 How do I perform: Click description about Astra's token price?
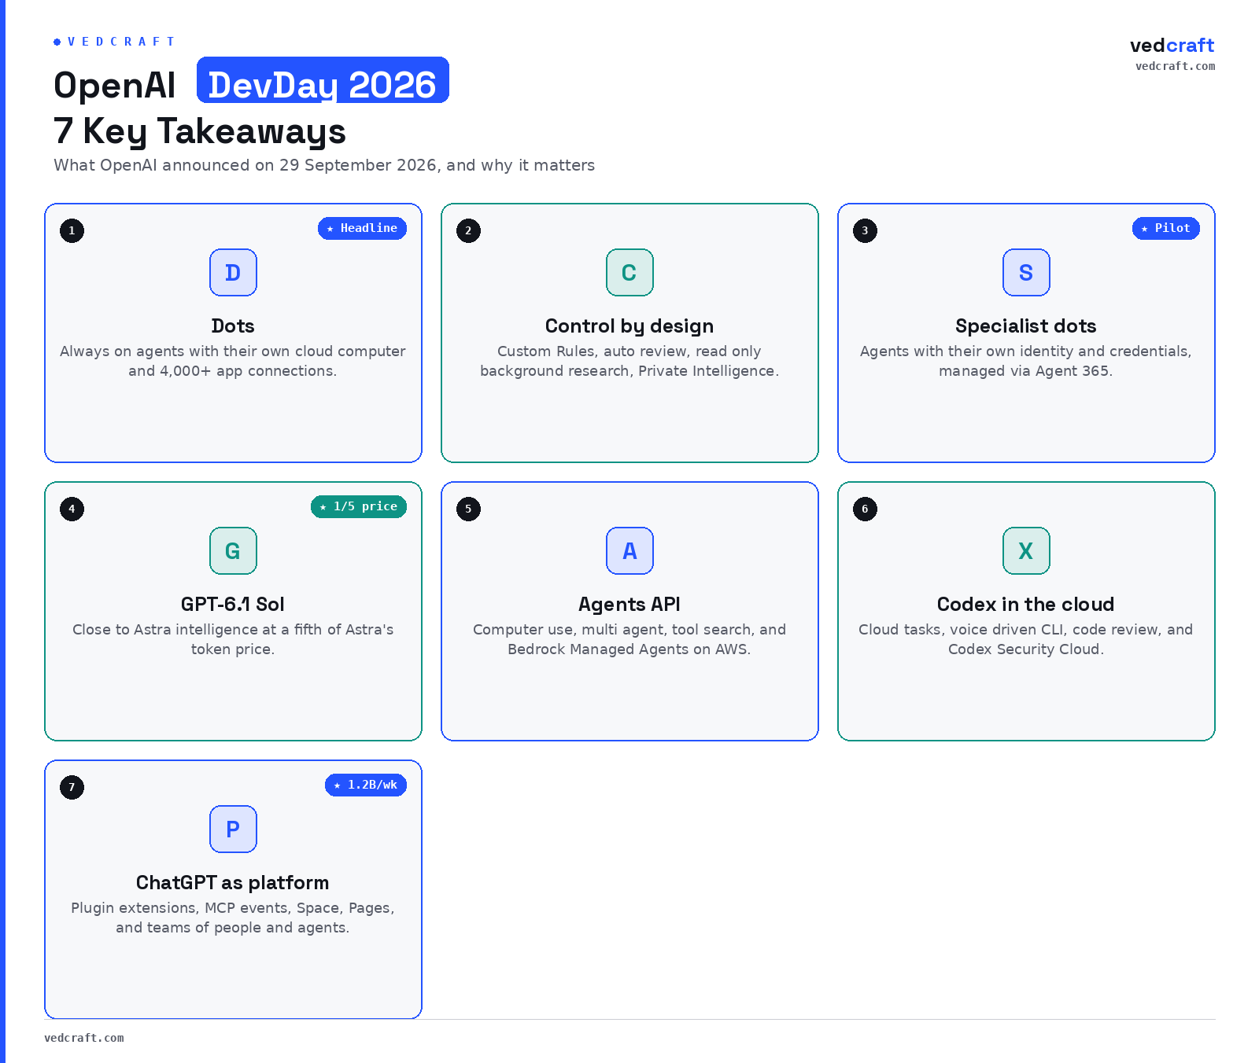233,639
